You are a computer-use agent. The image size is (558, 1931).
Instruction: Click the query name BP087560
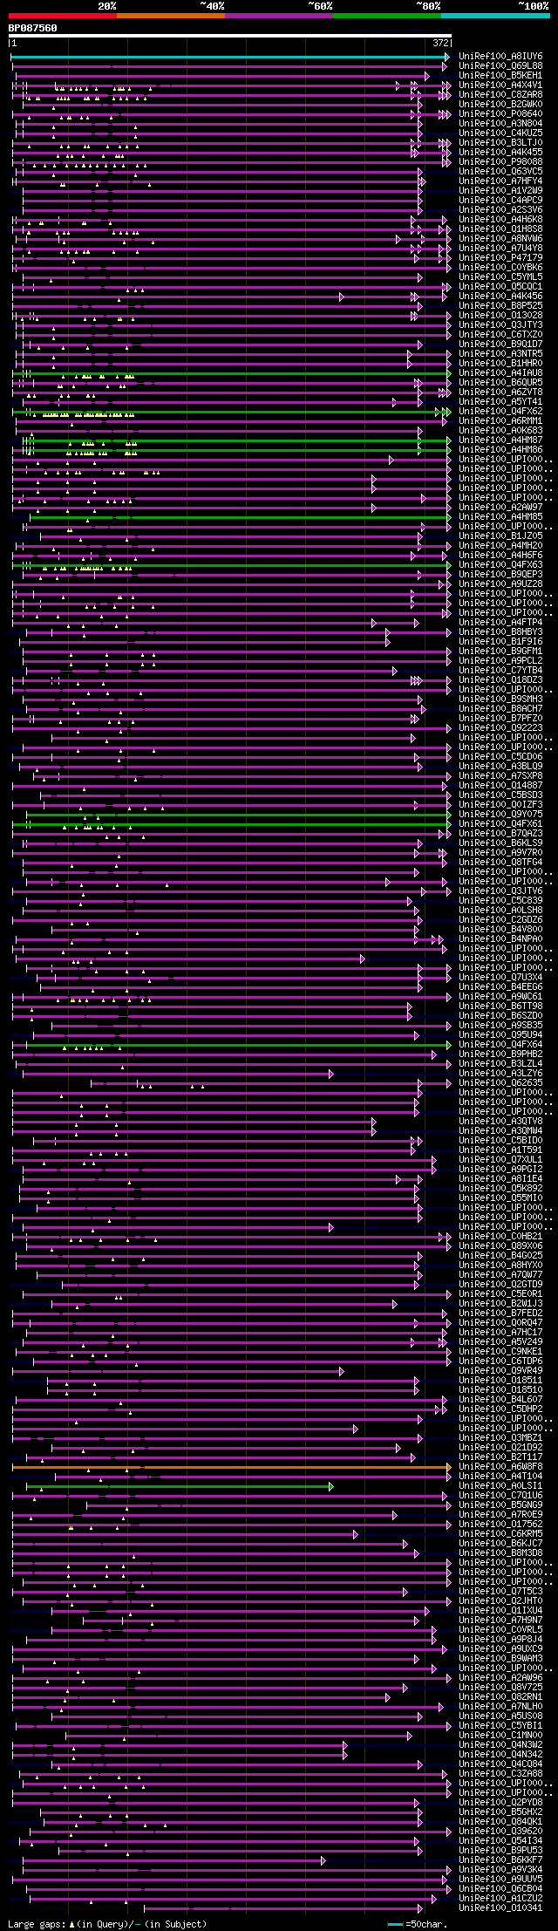click(x=33, y=28)
